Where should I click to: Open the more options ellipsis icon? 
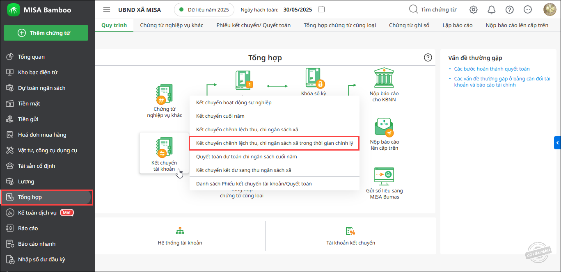point(528,9)
